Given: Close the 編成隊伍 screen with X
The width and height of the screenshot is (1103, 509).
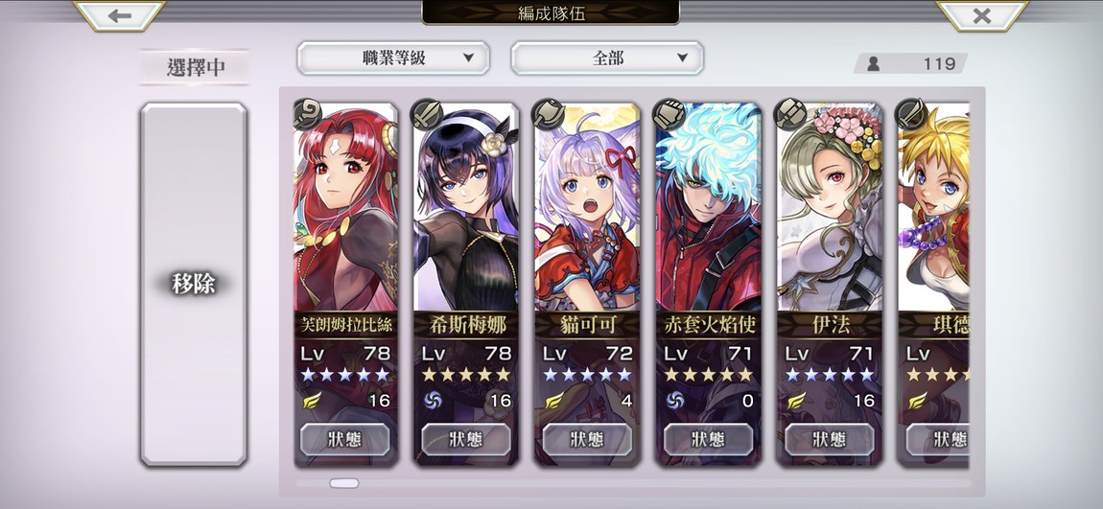Looking at the screenshot, I should coord(982,15).
